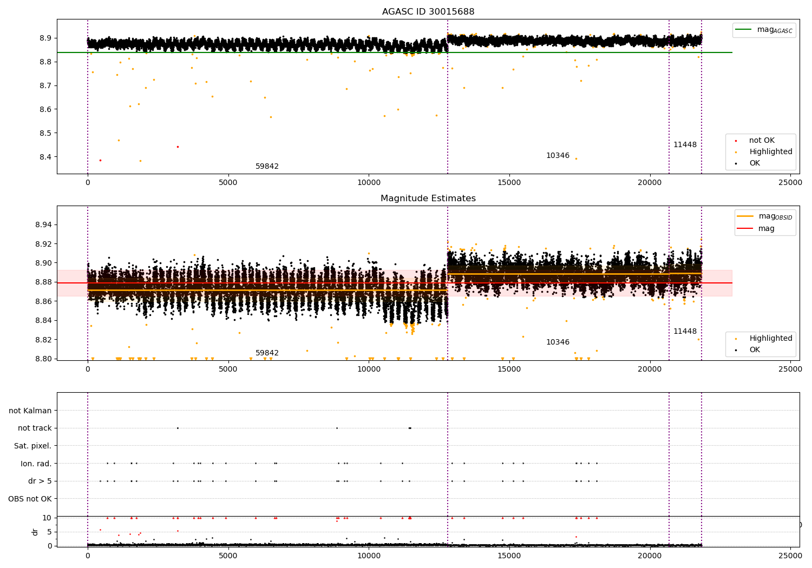This screenshot has height=568, width=812.
Task: Click the 'dr > 5' row label
Action: click(x=40, y=481)
